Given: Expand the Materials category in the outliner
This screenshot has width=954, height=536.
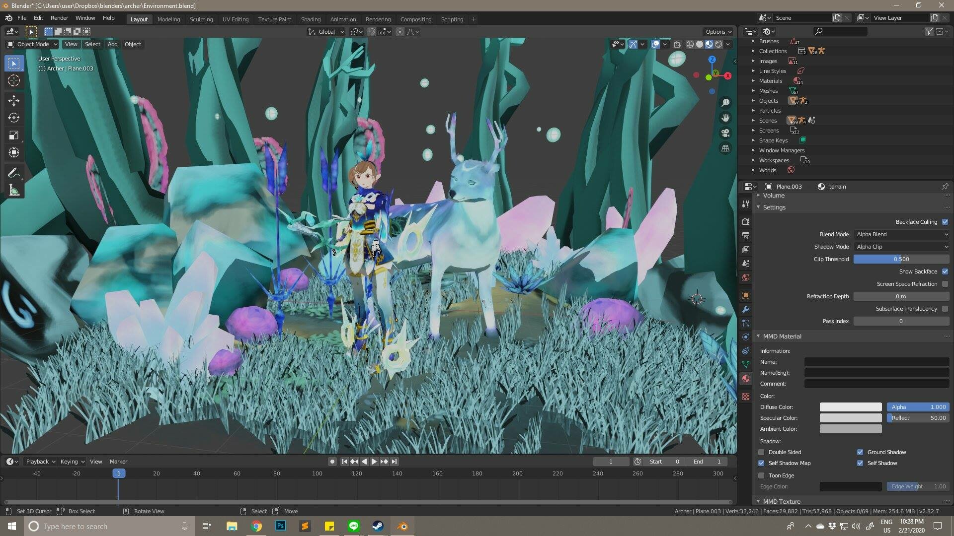Looking at the screenshot, I should point(754,80).
